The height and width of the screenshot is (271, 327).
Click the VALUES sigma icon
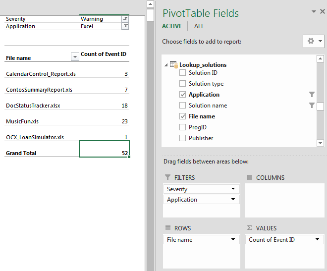click(x=249, y=227)
